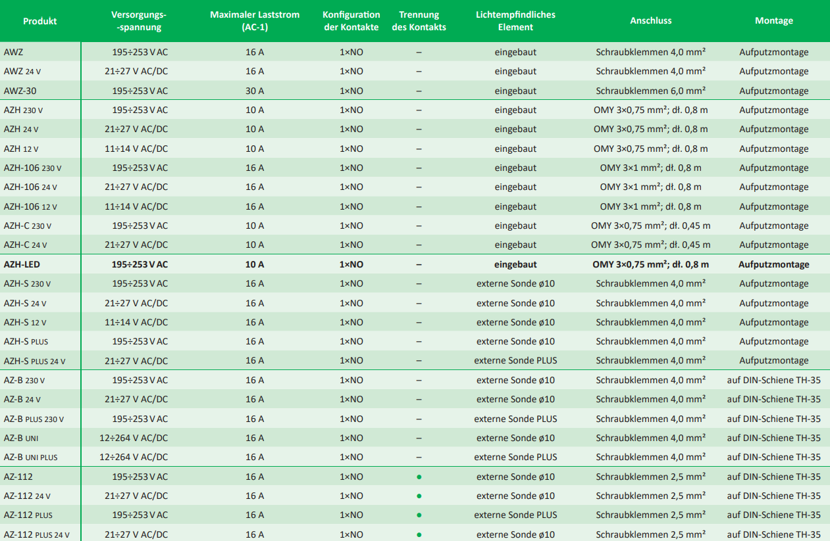This screenshot has height=541, width=830.
Task: Click the green dot in the AZ-112 24 V row
Action: click(x=419, y=496)
